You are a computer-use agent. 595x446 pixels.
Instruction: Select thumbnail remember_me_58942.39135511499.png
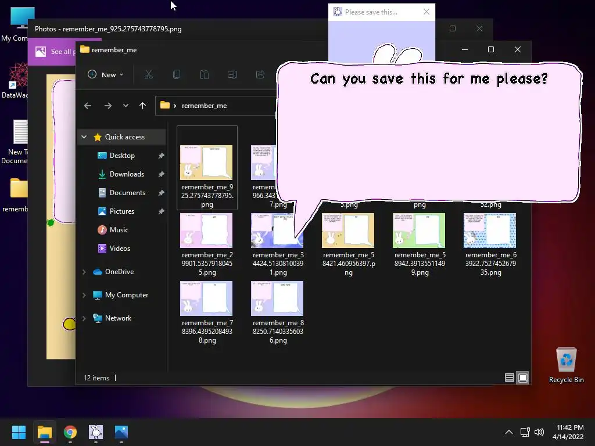[x=419, y=230]
